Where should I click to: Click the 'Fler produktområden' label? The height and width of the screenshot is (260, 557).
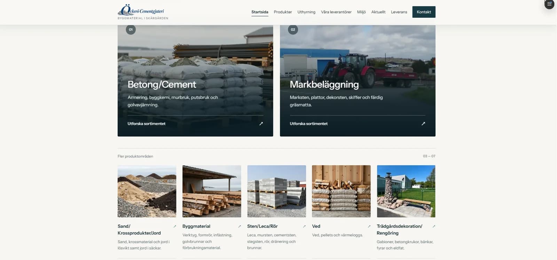(x=135, y=156)
